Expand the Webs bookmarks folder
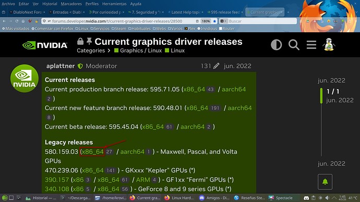The width and height of the screenshot is (360, 202). [x=159, y=29]
